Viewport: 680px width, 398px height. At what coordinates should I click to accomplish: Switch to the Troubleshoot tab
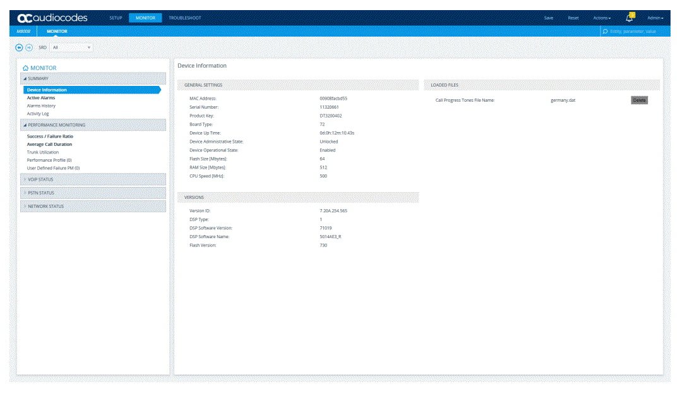184,18
